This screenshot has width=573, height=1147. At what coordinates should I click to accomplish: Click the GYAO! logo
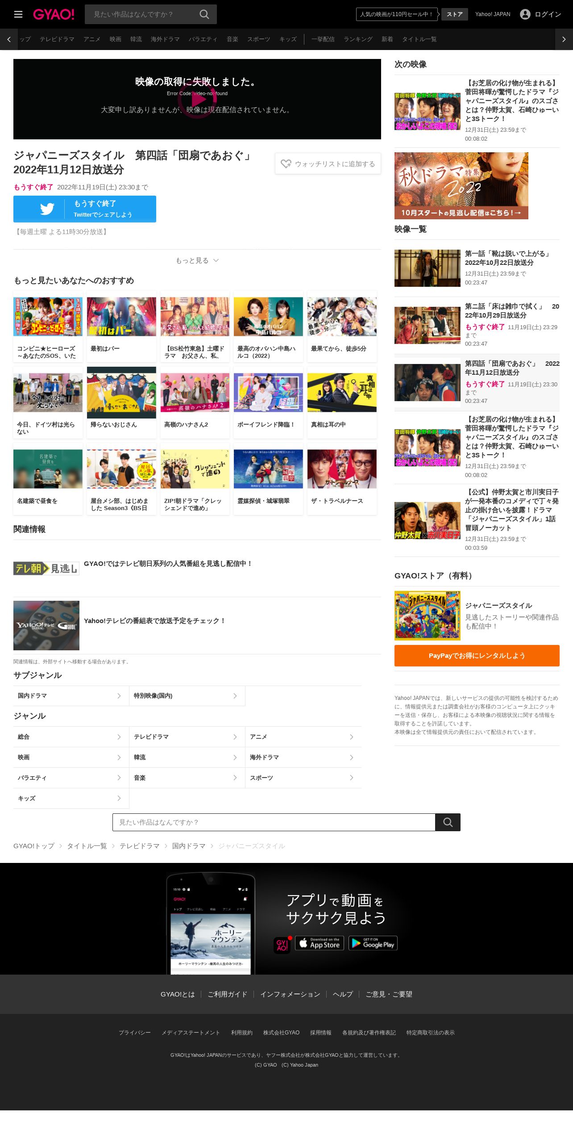54,14
